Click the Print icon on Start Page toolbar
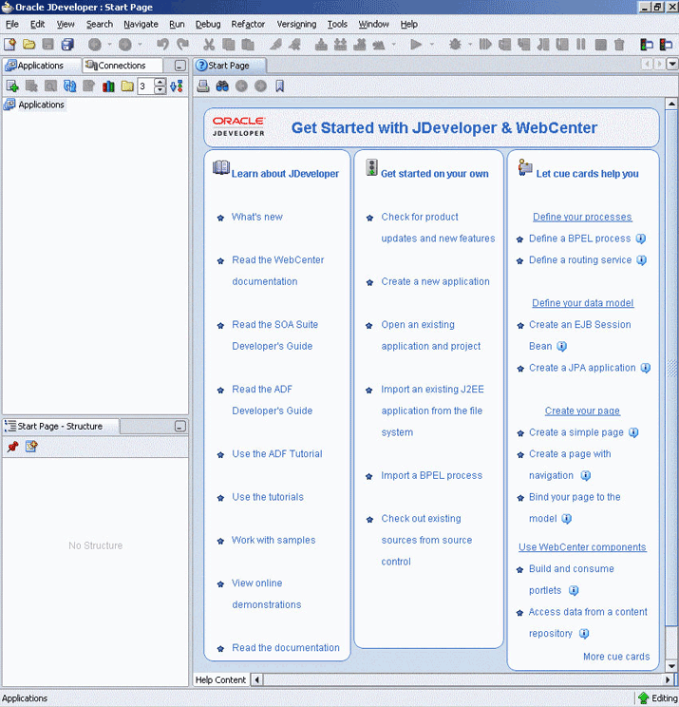Image resolution: width=679 pixels, height=707 pixels. (203, 86)
